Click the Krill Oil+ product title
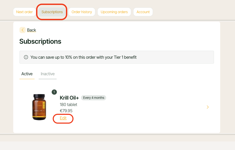This screenshot has height=150, width=235. click(x=69, y=98)
